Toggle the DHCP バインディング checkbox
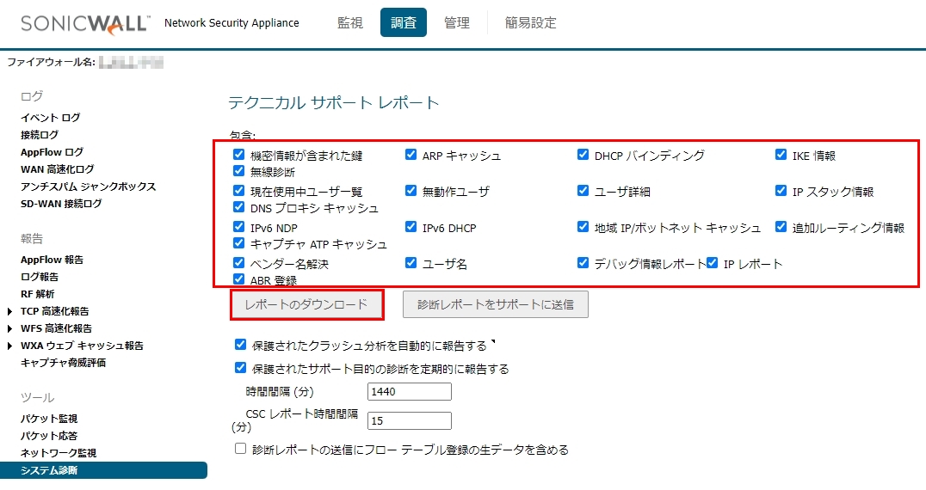Viewport: 926px width, 490px height. pyautogui.click(x=583, y=156)
